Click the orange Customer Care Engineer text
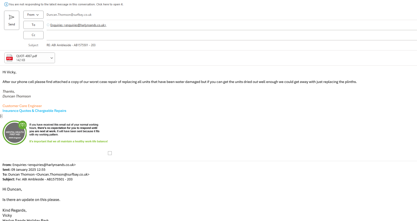The image size is (417, 221). pyautogui.click(x=22, y=106)
